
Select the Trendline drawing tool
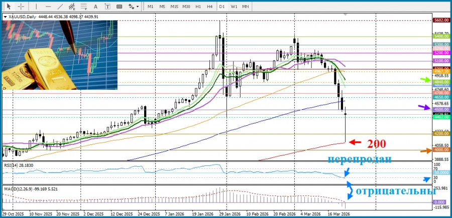[60, 7]
